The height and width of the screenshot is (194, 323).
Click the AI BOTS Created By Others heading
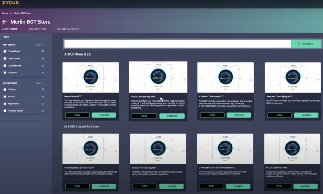click(82, 127)
